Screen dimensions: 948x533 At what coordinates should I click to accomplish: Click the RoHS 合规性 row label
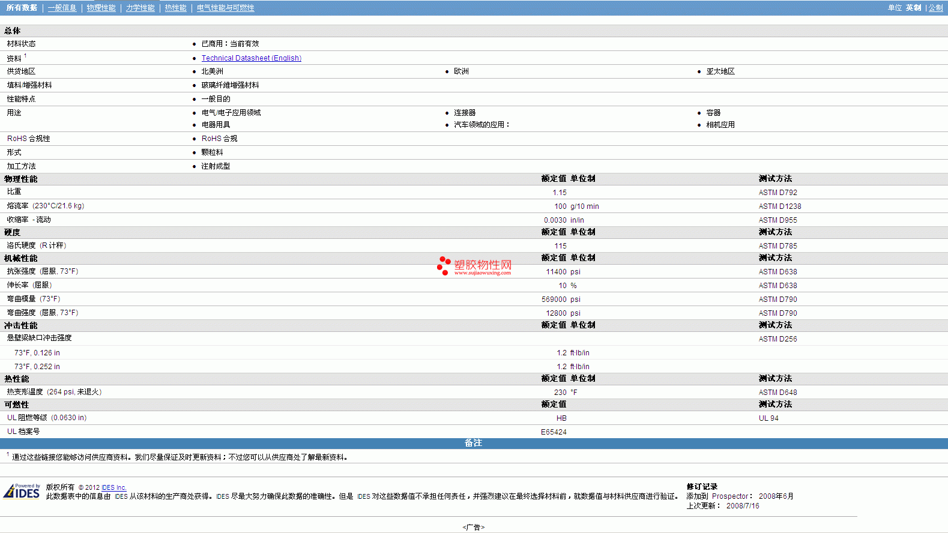pos(29,139)
